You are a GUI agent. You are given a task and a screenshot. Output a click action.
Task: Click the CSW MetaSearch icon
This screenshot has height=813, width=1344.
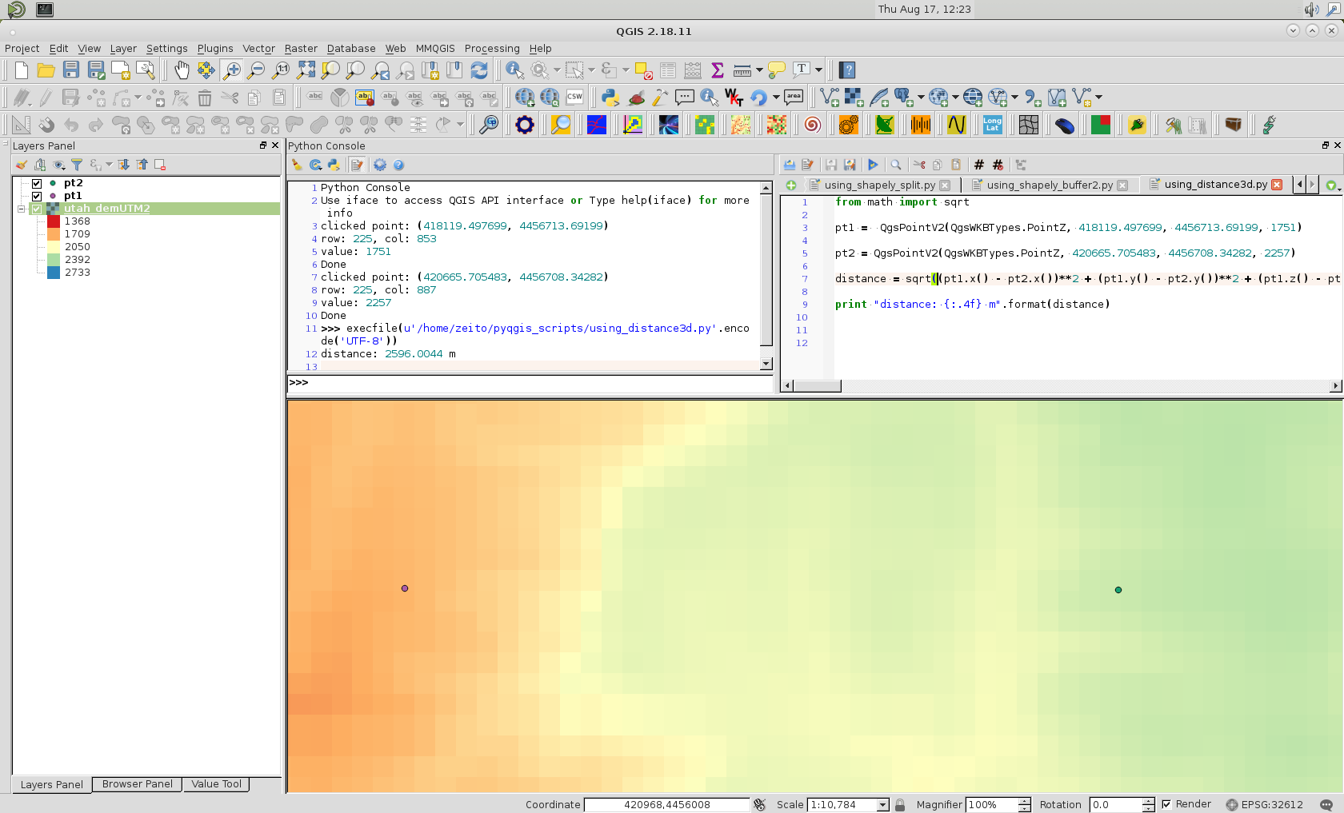(x=574, y=98)
